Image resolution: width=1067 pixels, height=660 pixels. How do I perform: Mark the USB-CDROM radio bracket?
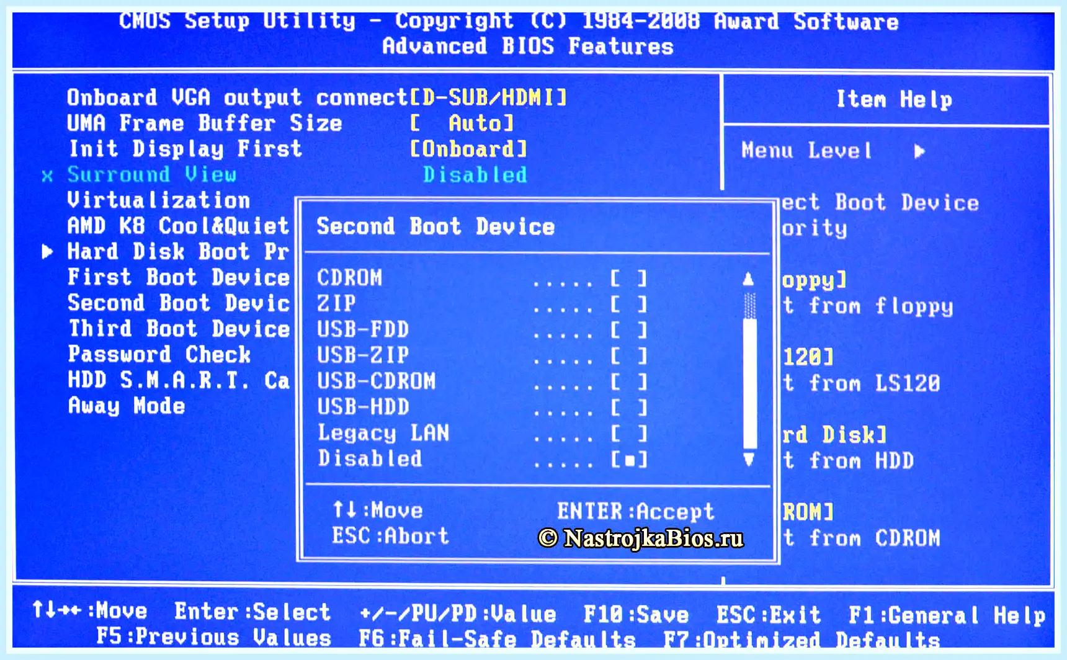tap(629, 381)
